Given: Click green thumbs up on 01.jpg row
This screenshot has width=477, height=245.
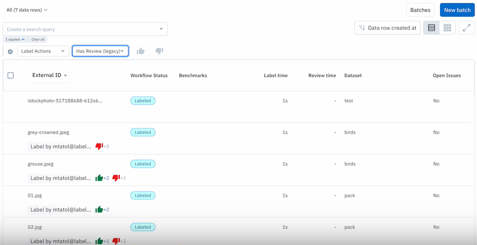Looking at the screenshot, I should (99, 209).
